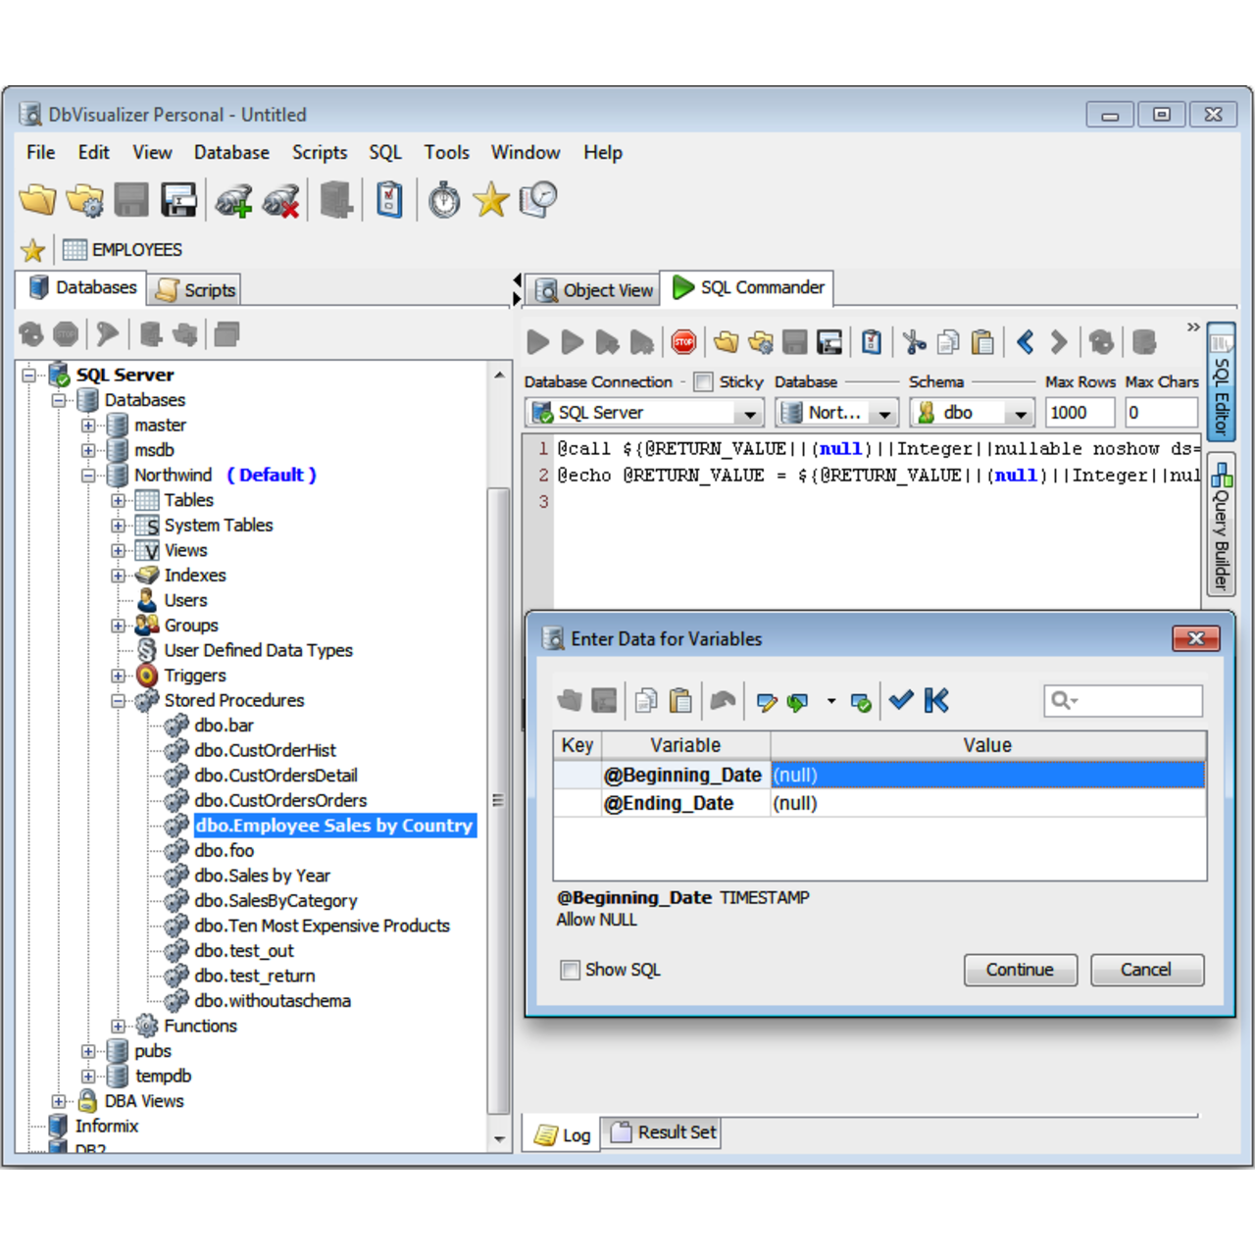Click the Save As icon in SQL Commander toolbar
1255x1255 pixels.
[x=829, y=342]
